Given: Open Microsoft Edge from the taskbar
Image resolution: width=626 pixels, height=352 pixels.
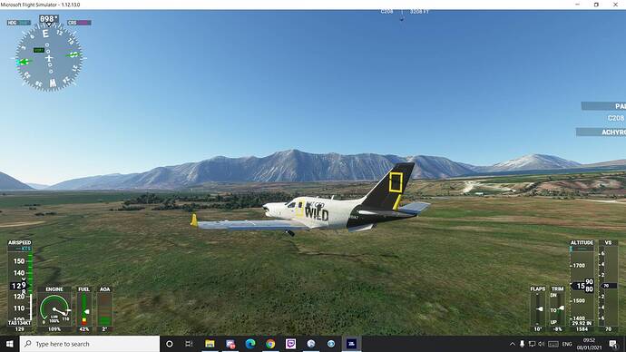Looking at the screenshot, I should click(x=250, y=344).
